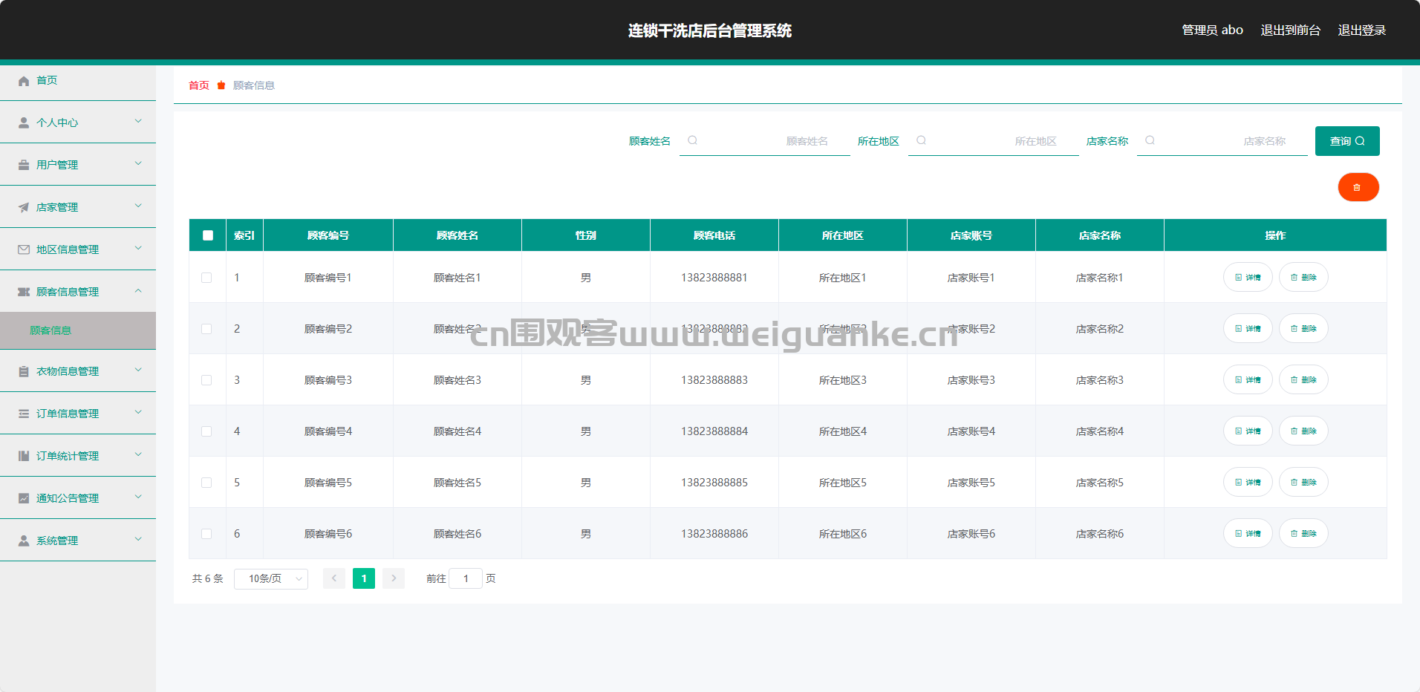Viewport: 1420px width, 692px height.
Task: Click search icon in 顾客姓名 field
Action: [x=692, y=140]
